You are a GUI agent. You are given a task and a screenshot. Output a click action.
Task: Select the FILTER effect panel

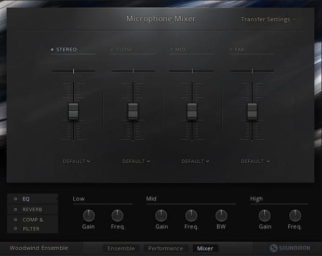pyautogui.click(x=33, y=229)
